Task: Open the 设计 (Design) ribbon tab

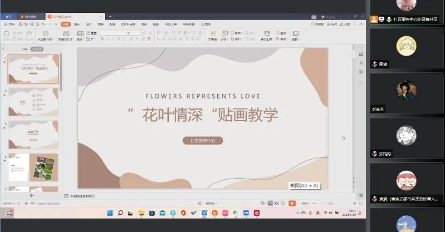Action: [x=89, y=24]
